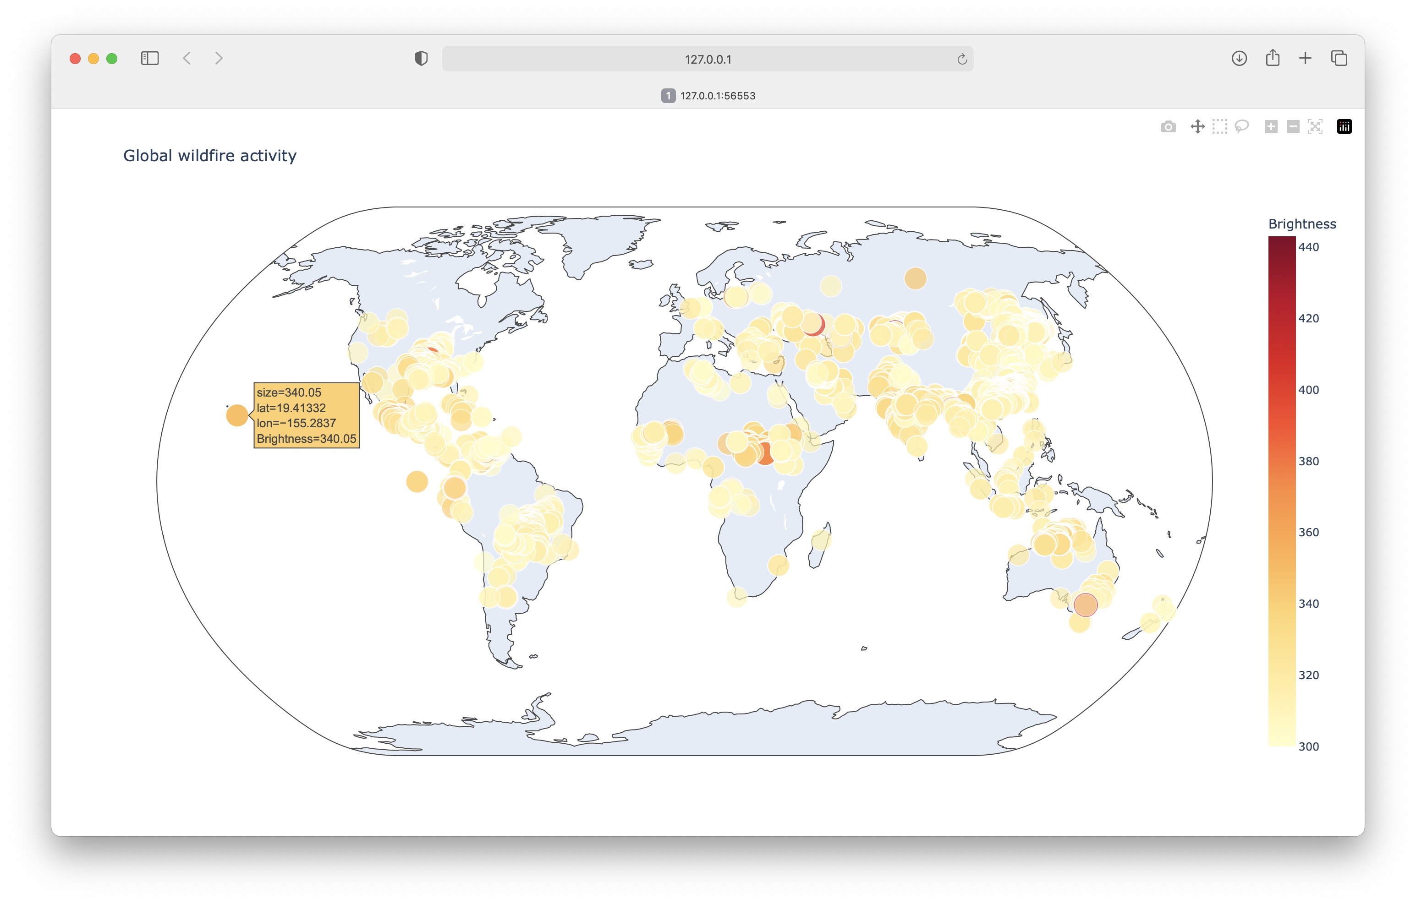The width and height of the screenshot is (1416, 904).
Task: Click the lone marker west of Ecuador
Action: [417, 482]
